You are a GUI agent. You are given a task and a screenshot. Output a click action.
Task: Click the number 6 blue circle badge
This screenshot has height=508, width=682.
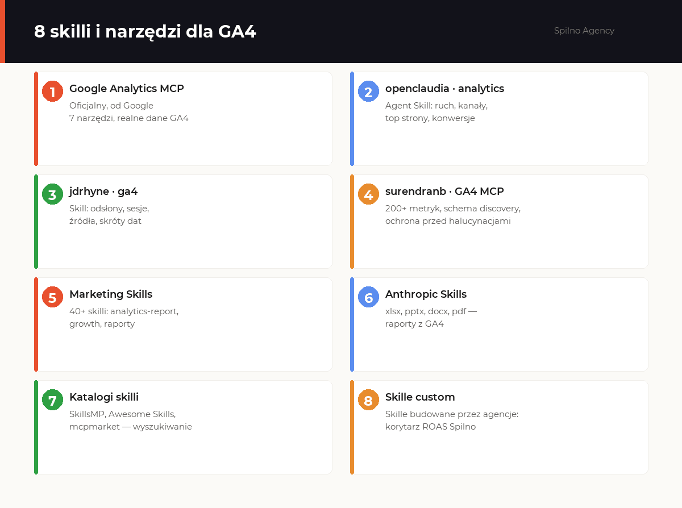(368, 297)
